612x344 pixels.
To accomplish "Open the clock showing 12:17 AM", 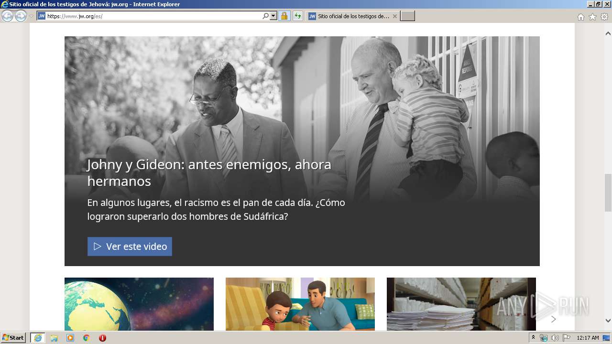I will 588,338.
